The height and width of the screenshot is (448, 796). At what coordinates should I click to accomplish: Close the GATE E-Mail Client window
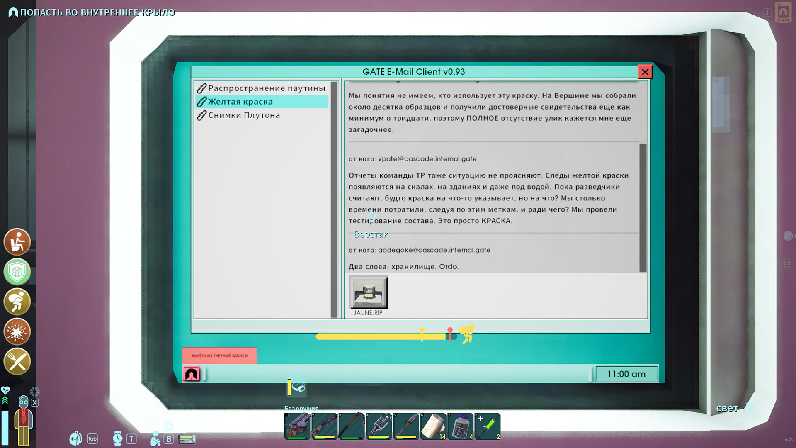coord(645,72)
